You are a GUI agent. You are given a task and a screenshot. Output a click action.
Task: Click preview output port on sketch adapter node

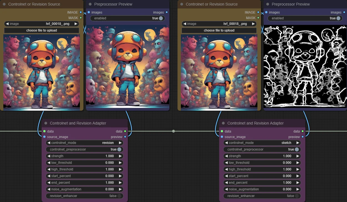coord(303,137)
